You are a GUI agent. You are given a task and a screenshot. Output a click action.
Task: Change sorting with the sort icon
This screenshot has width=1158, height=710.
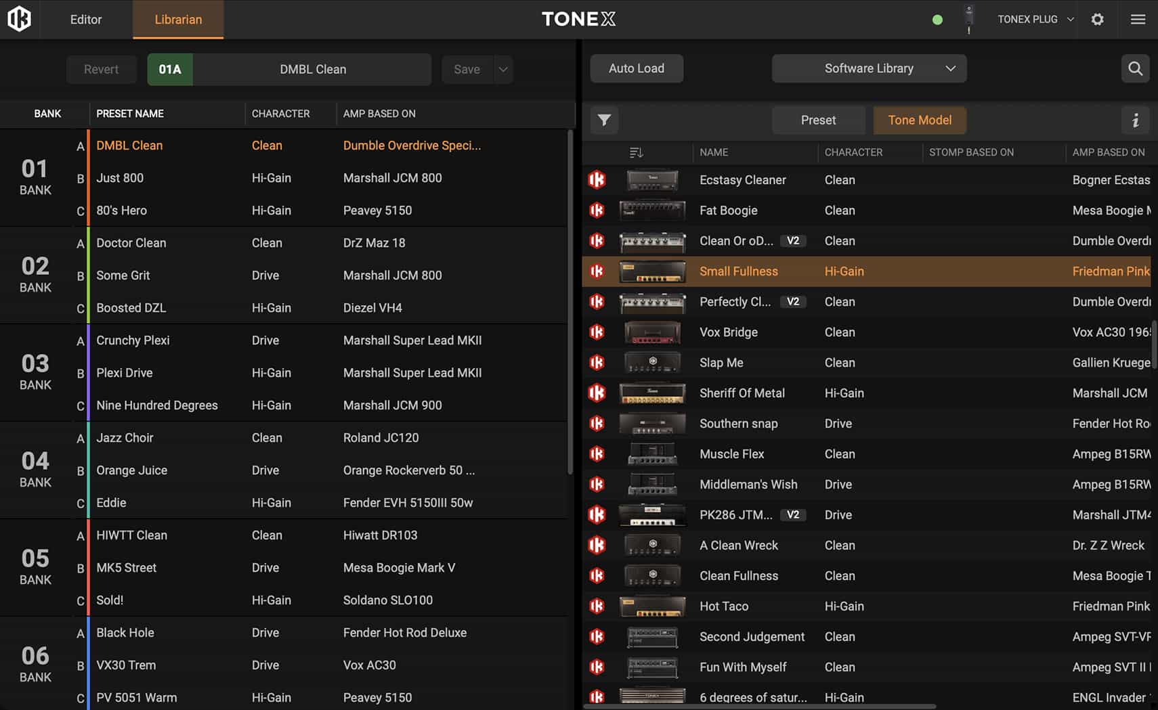click(636, 152)
